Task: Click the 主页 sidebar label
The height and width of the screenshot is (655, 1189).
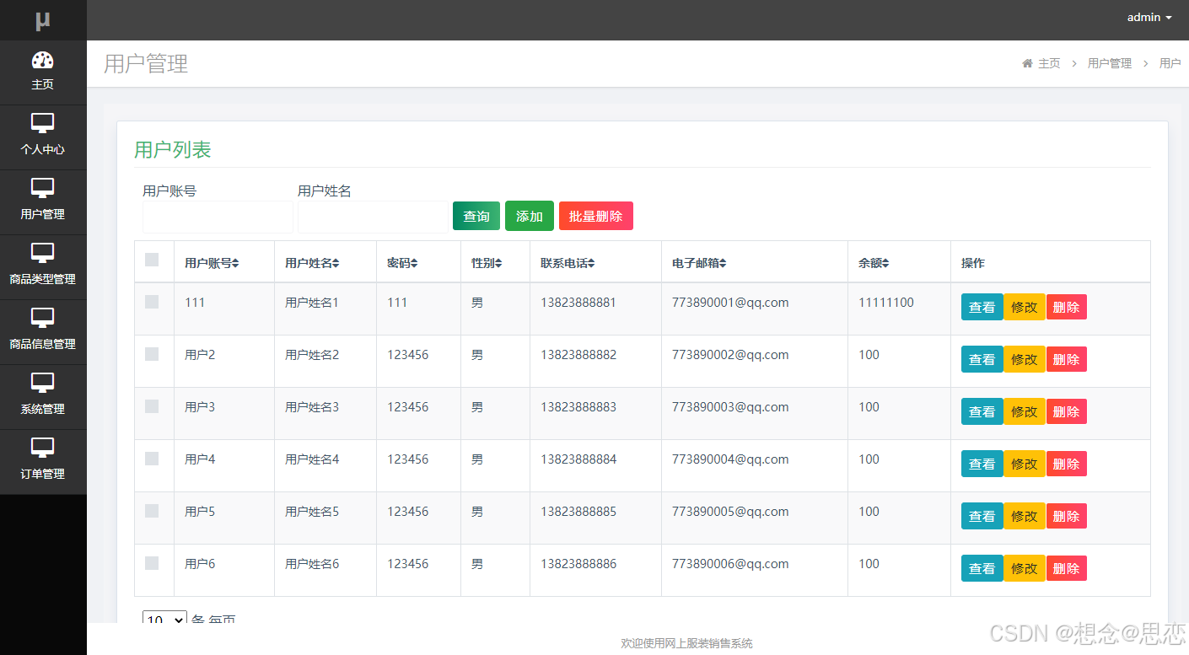Action: click(43, 84)
